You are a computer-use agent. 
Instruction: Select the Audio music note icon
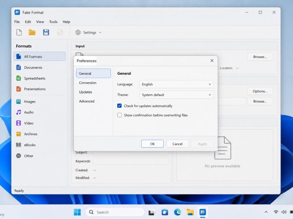click(19, 112)
